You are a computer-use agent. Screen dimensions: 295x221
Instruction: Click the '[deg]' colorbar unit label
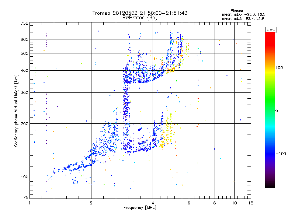271,29
